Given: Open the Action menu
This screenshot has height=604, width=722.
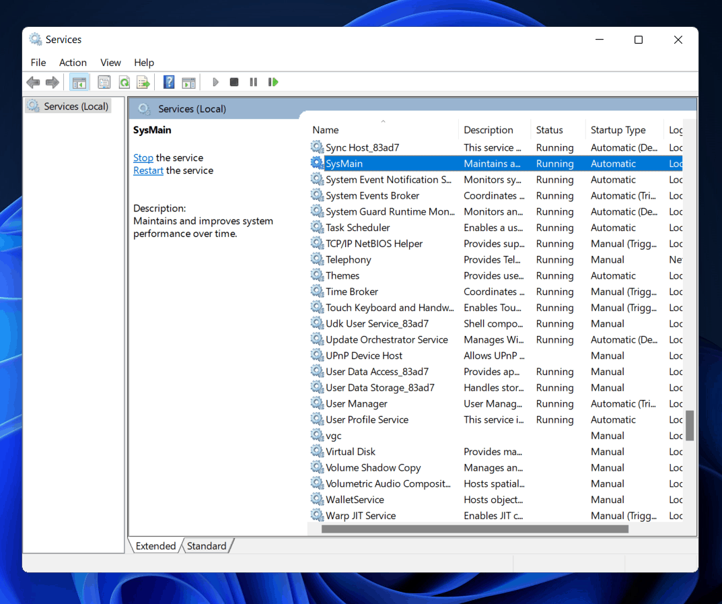Looking at the screenshot, I should (73, 63).
